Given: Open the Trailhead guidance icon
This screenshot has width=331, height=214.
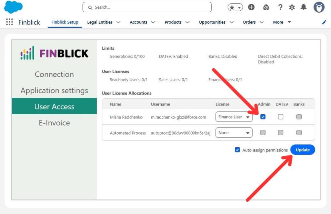Looking at the screenshot, I should tap(266, 7).
